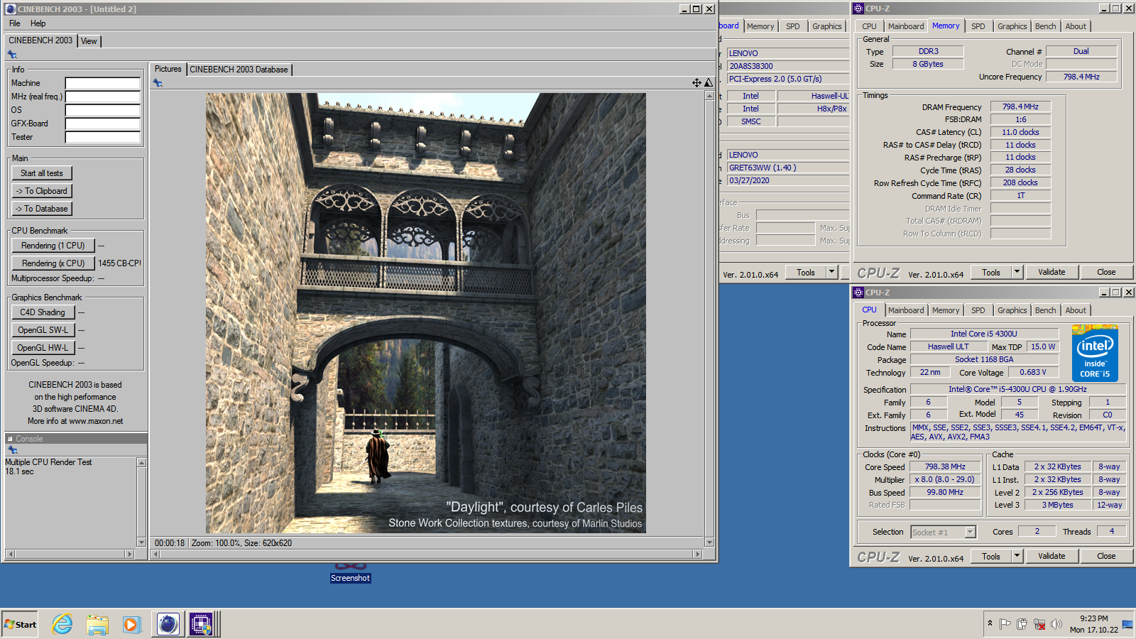This screenshot has width=1136, height=639.
Task: Open SPD tab in CPU-Z Memory window
Action: click(978, 26)
